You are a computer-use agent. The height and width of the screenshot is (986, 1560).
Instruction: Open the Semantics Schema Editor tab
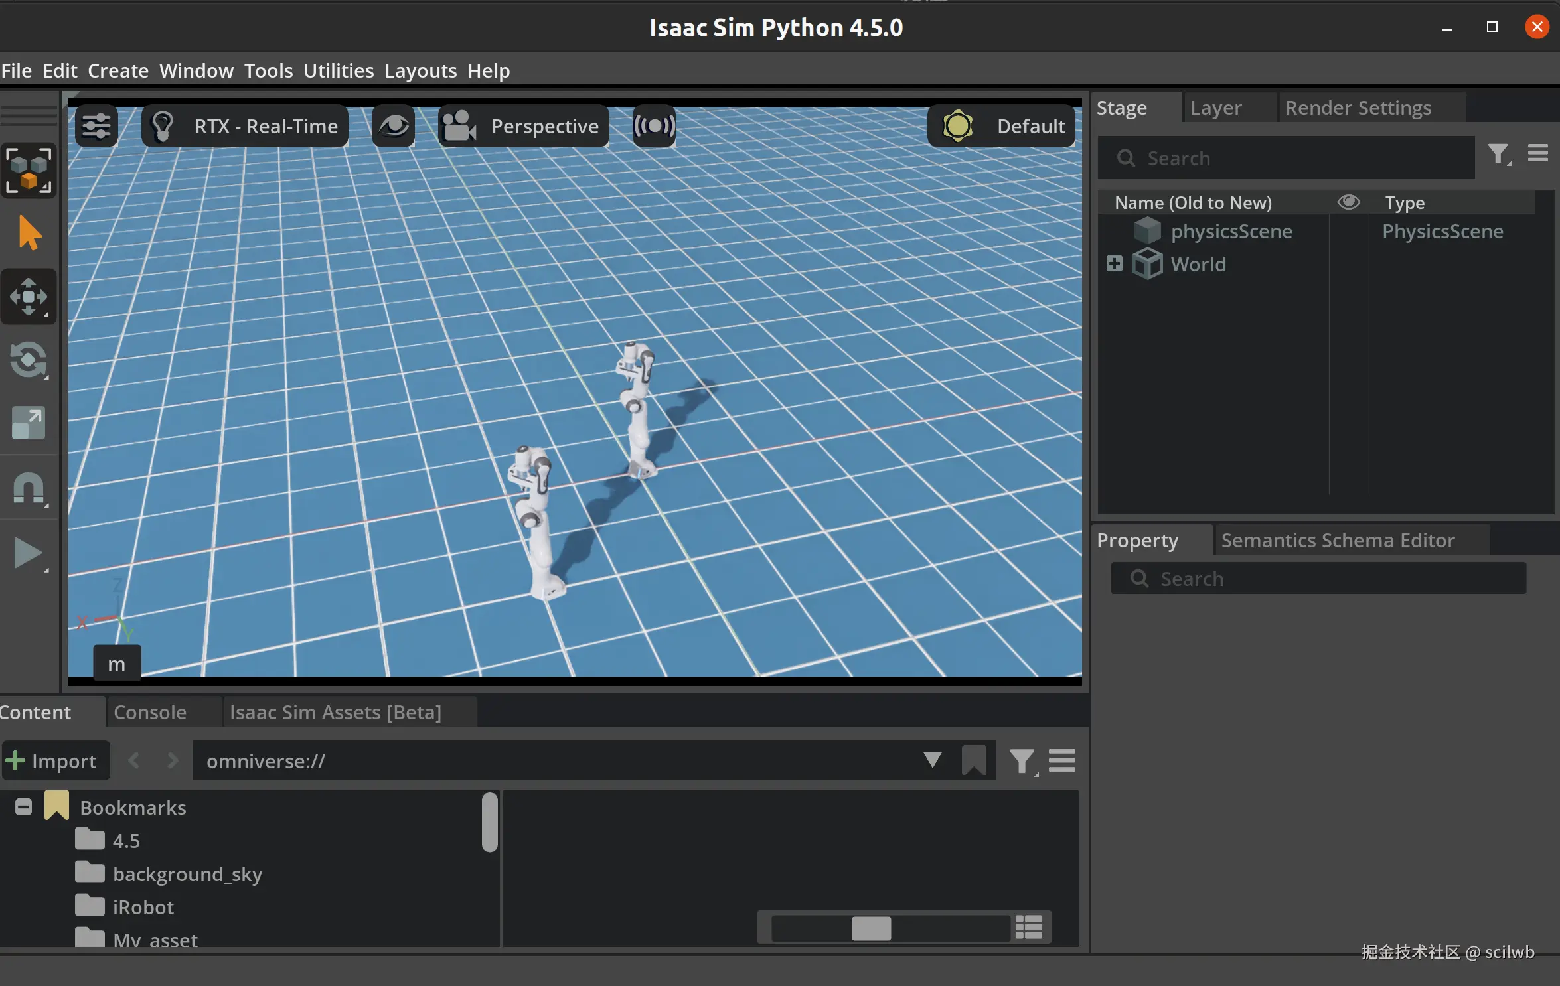1338,540
